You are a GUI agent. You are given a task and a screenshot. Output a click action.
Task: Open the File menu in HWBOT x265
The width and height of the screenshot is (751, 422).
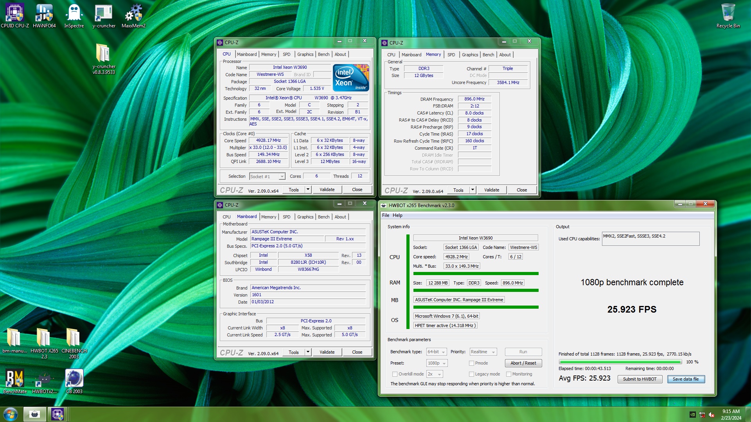click(386, 215)
